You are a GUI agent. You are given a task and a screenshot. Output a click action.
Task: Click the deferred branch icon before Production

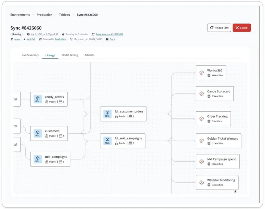(x=40, y=39)
